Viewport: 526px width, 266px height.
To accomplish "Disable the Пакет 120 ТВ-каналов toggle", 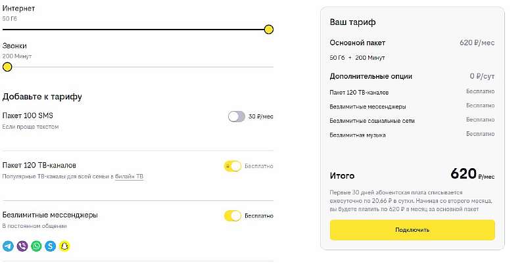I will point(233,166).
